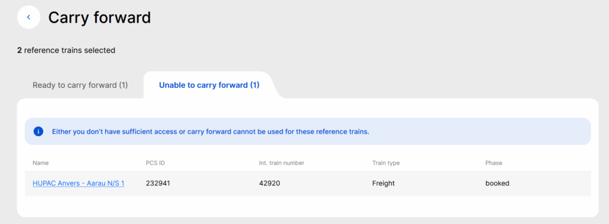This screenshot has width=609, height=224.
Task: Click the insufficient access info banner message
Action: [x=211, y=131]
